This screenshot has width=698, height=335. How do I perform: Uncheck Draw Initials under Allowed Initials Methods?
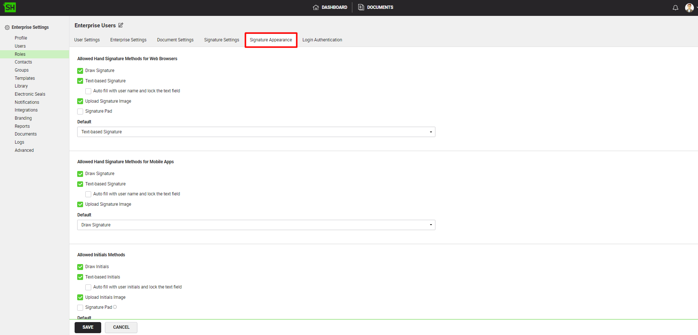(x=80, y=267)
